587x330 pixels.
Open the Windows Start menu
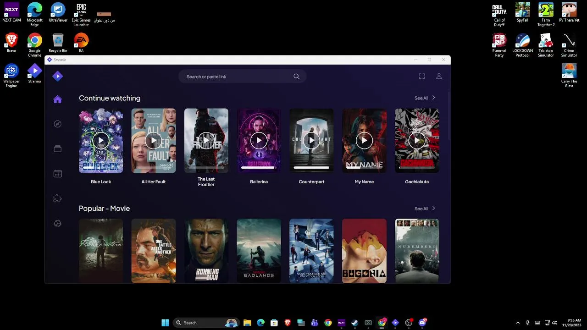165,323
